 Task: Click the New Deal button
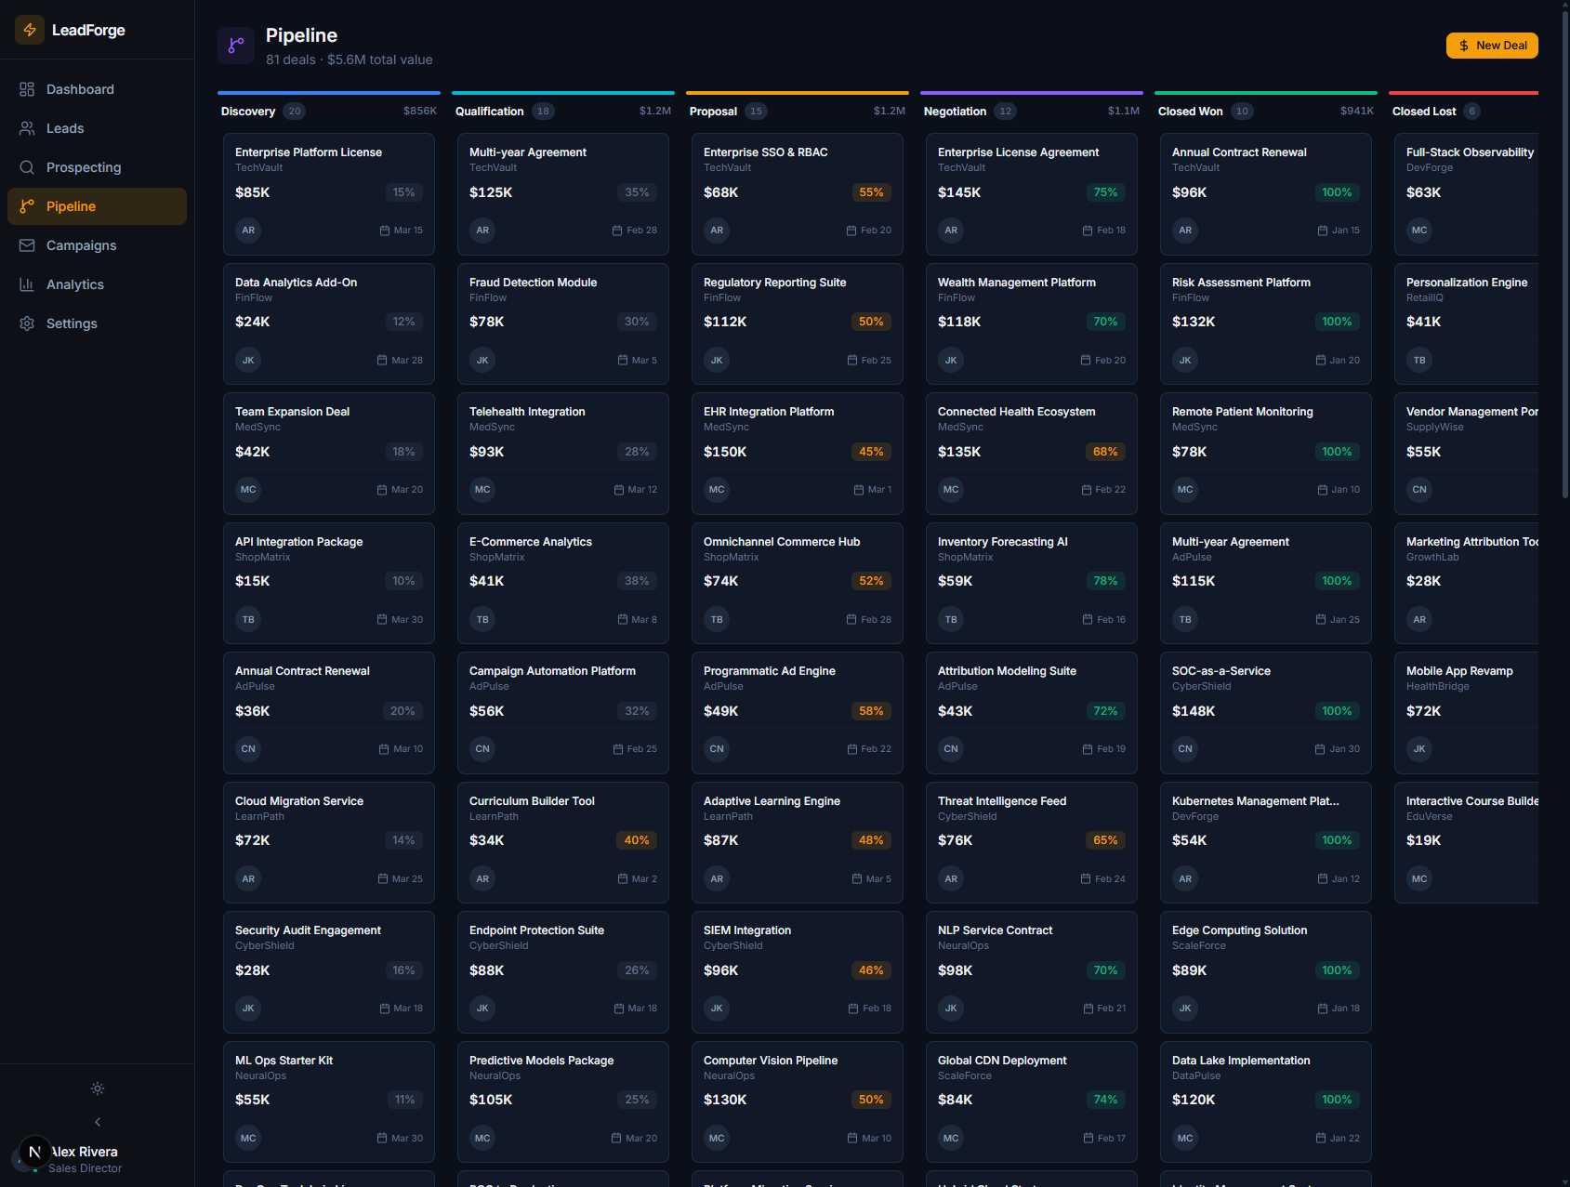click(1492, 45)
